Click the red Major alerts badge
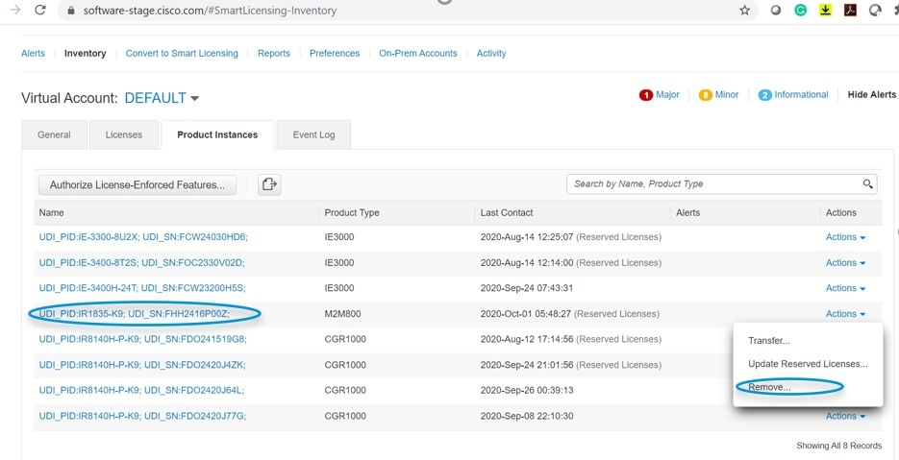Viewport: 899px width, 460px height. [x=646, y=95]
